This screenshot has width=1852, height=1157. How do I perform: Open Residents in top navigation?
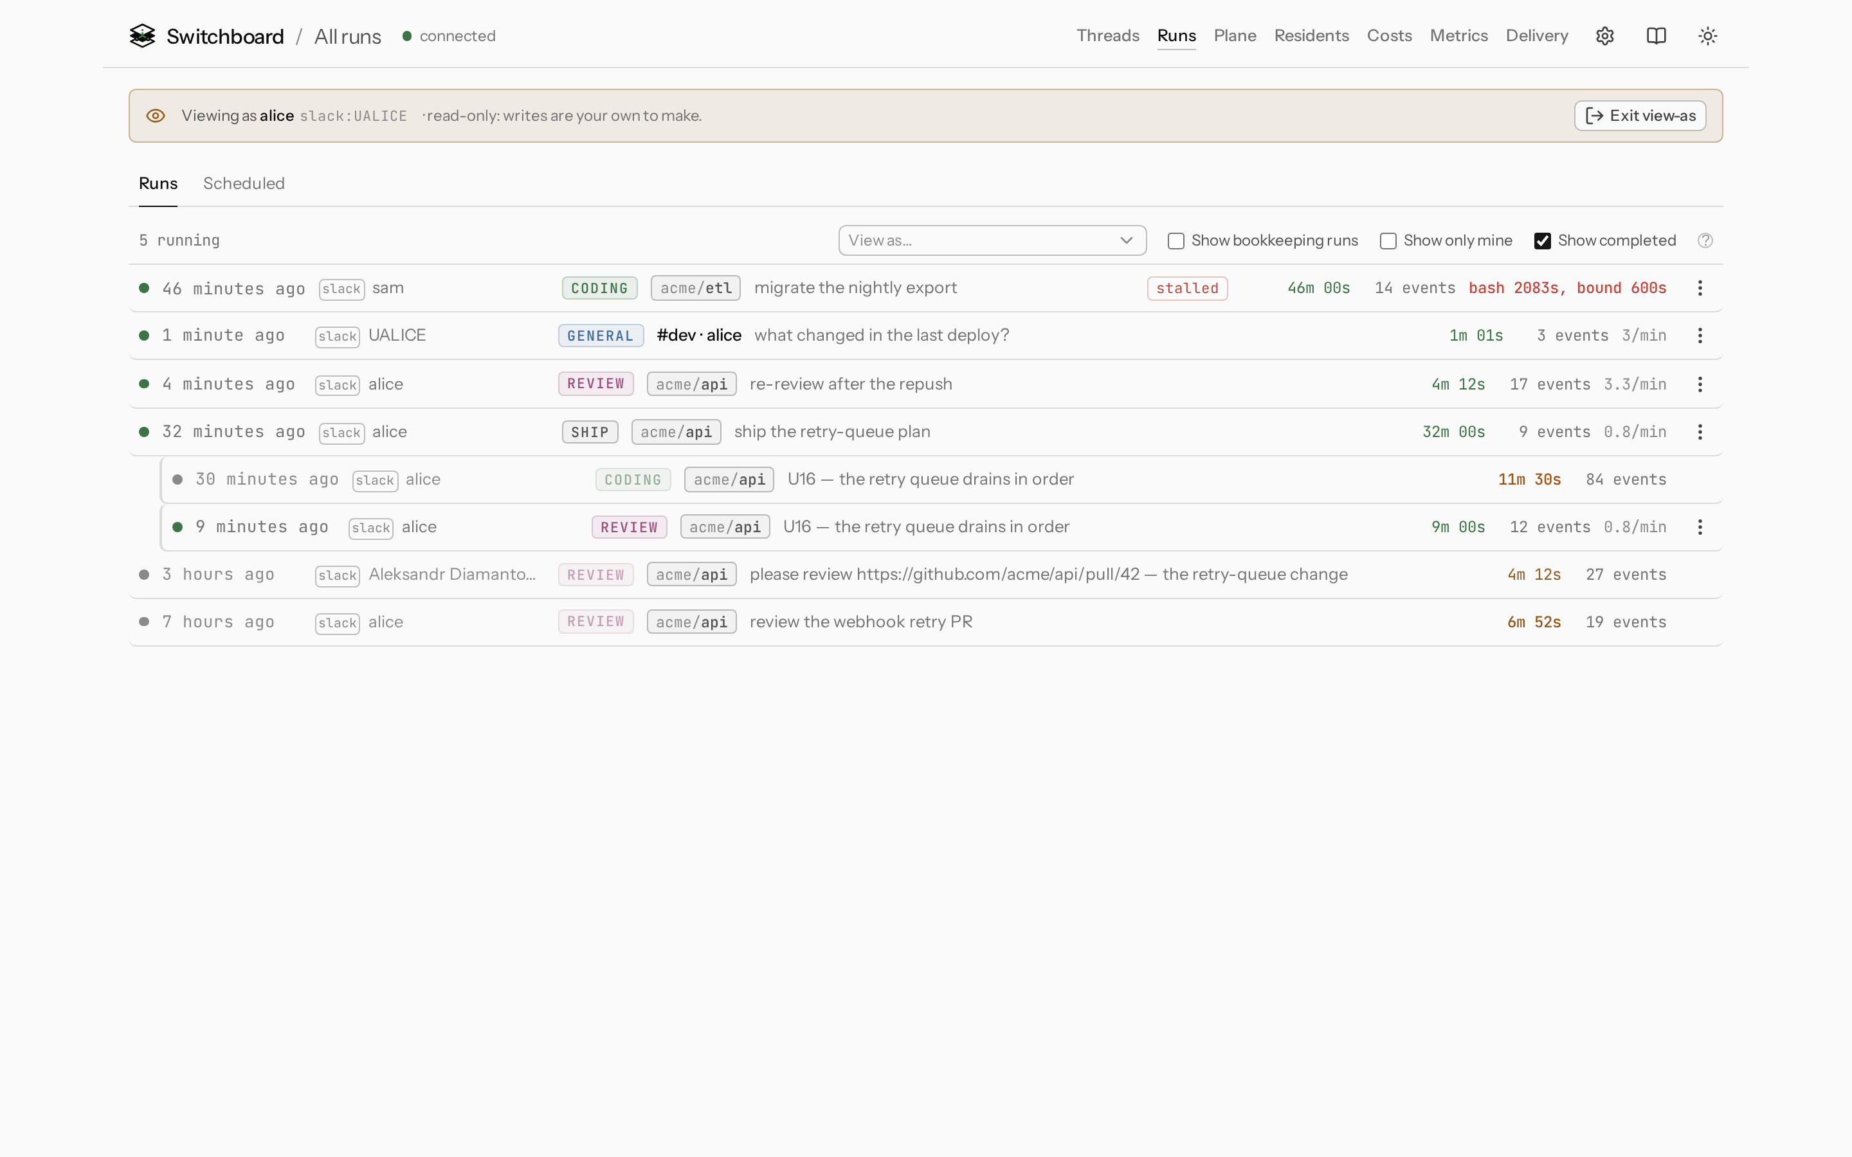click(x=1311, y=36)
